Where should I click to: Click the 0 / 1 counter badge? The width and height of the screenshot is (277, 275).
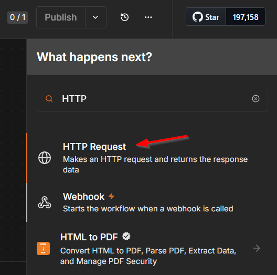click(x=17, y=17)
